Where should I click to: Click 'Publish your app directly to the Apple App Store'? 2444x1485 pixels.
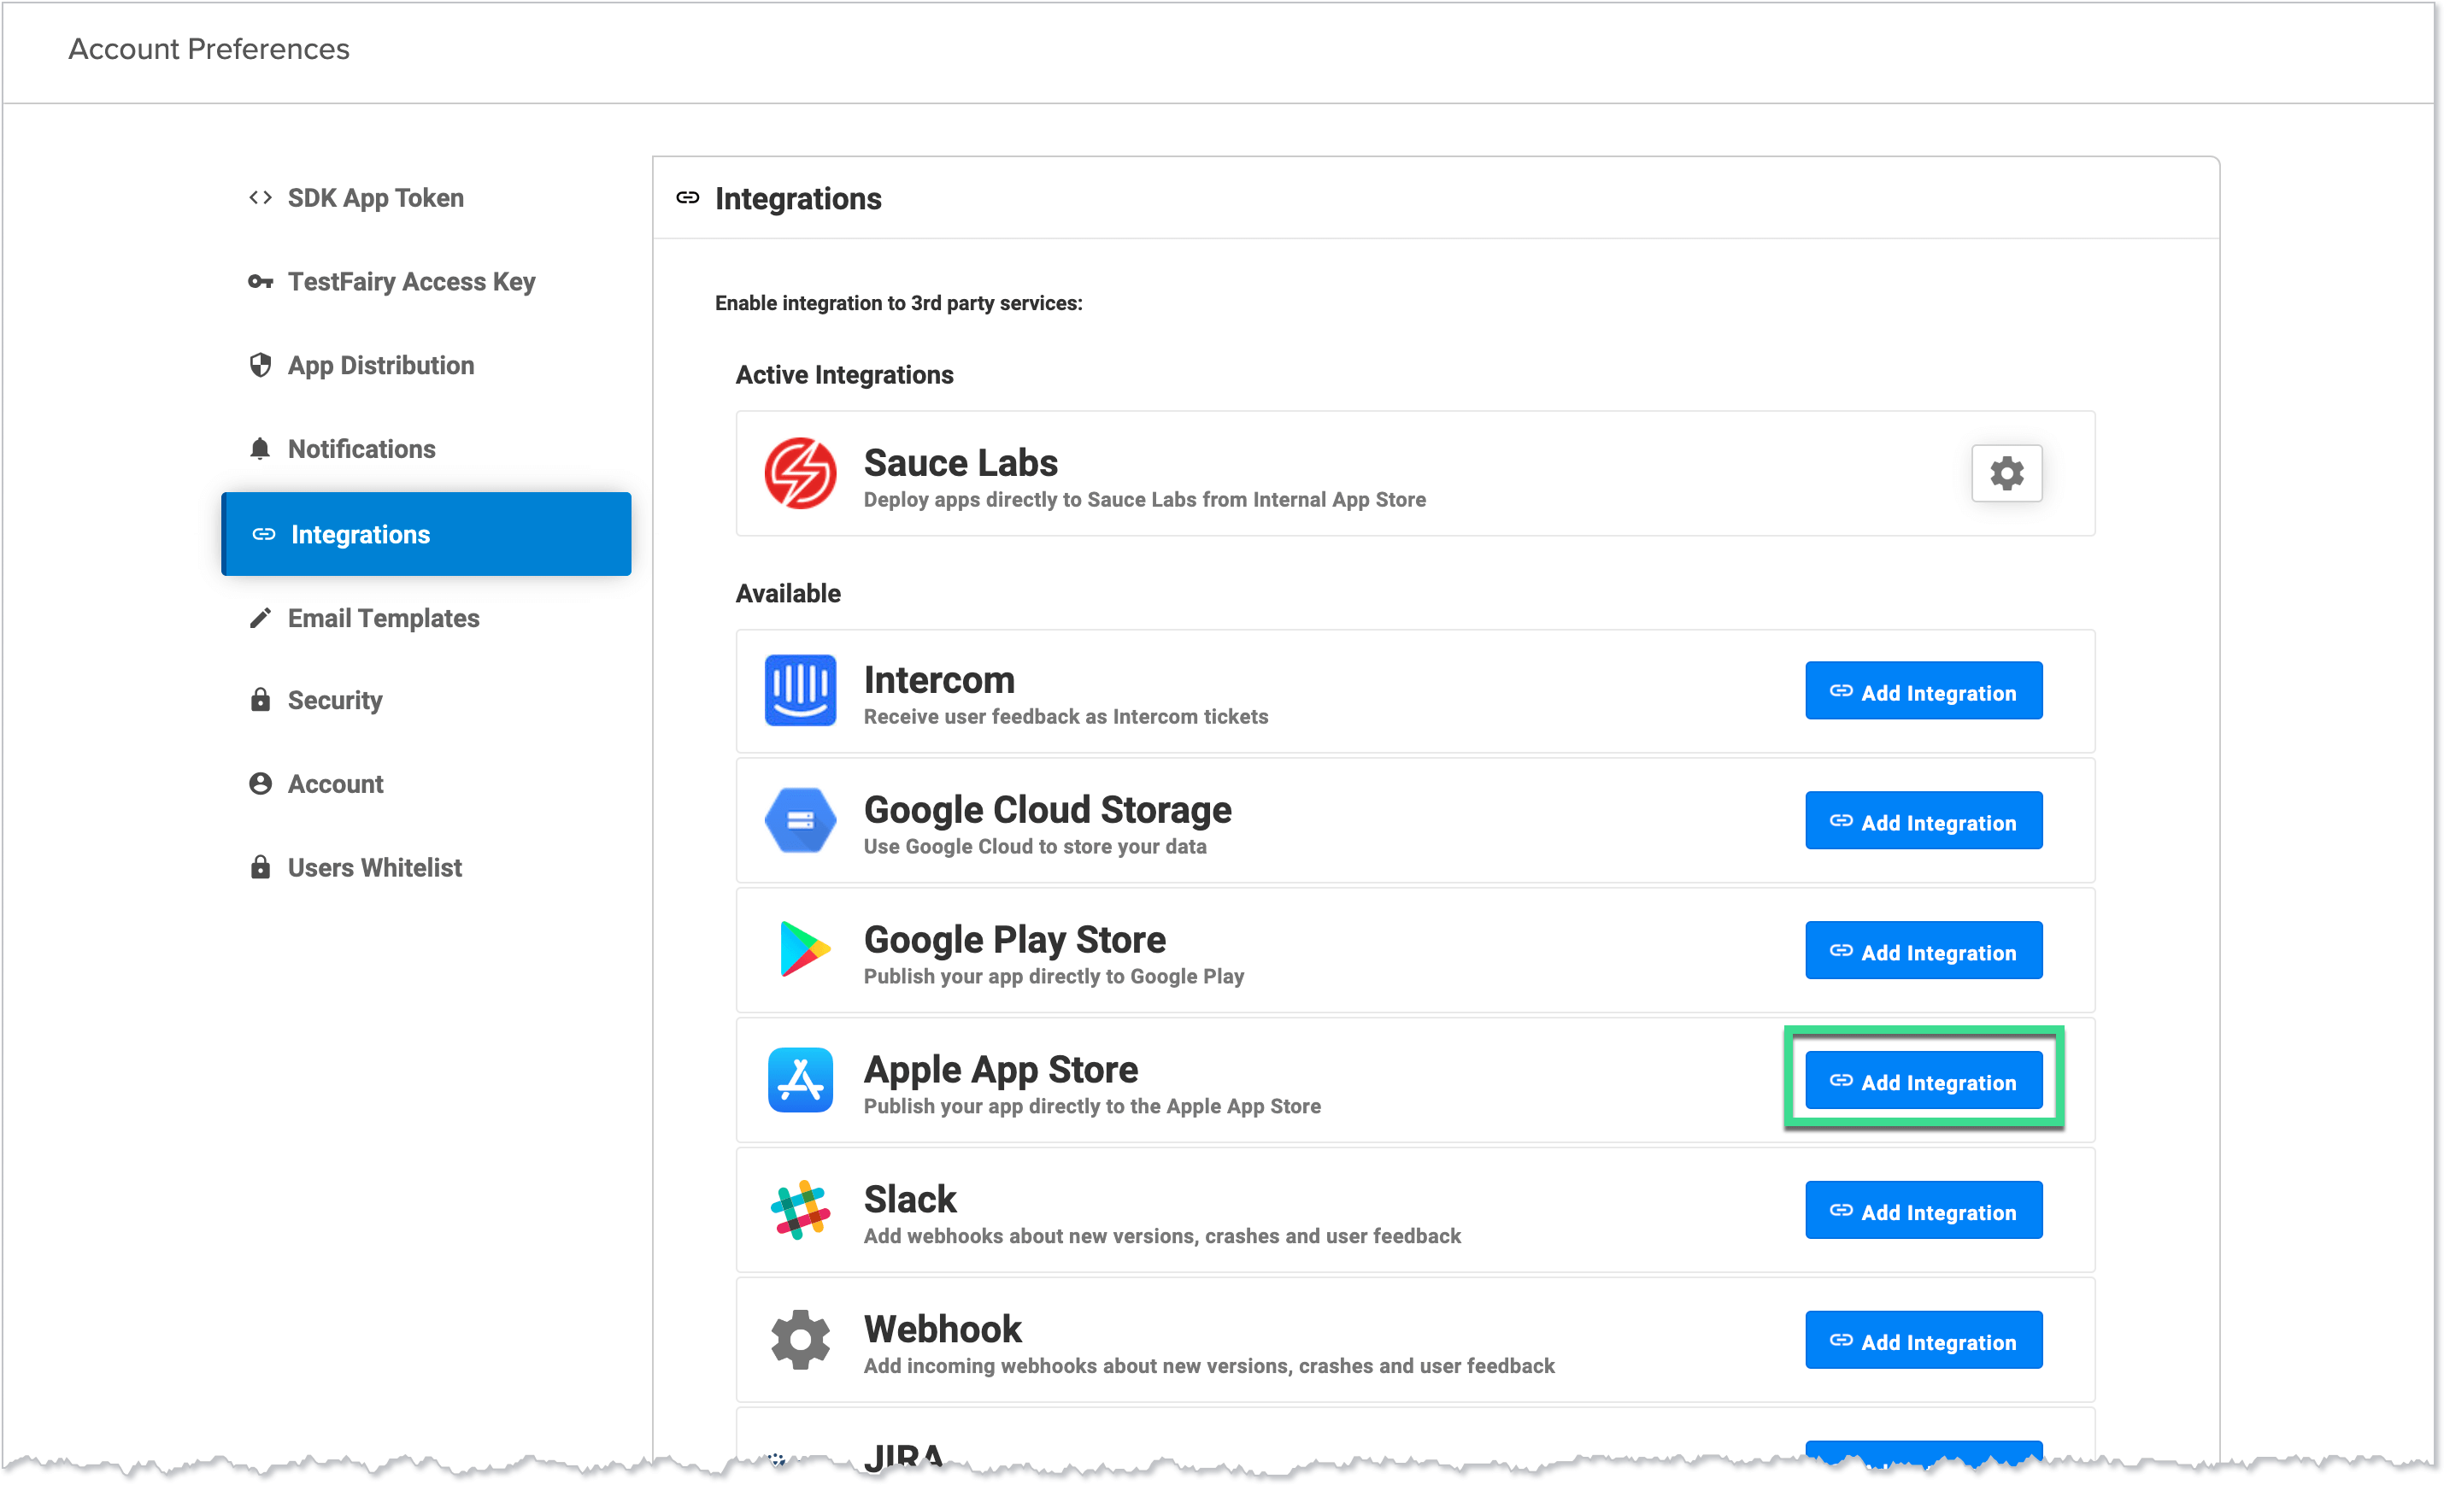point(1092,1106)
